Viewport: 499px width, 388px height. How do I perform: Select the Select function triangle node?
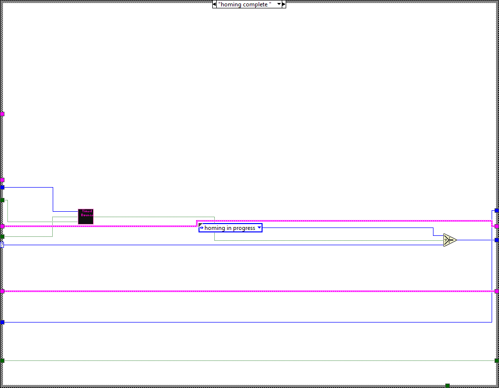[x=450, y=240]
